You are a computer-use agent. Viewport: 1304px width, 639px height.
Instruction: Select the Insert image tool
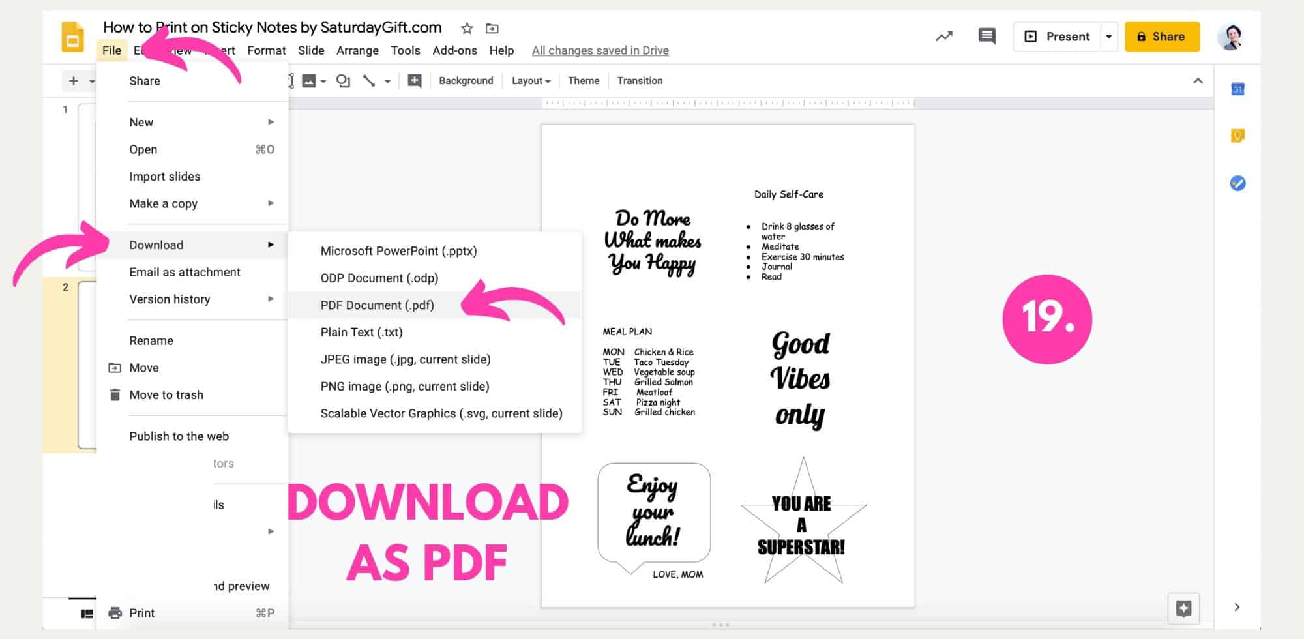coord(310,80)
